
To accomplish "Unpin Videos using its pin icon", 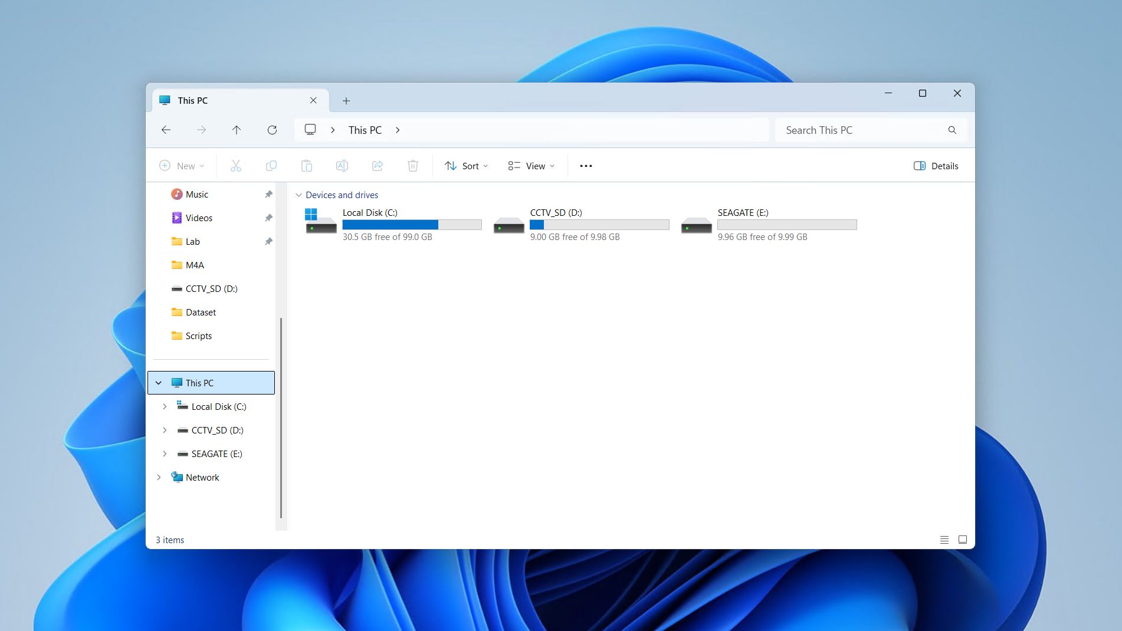I will 268,218.
